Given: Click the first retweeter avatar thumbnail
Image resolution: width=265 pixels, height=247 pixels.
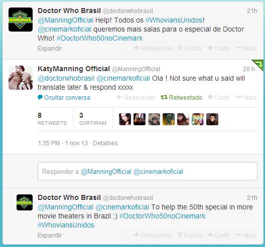Looking at the screenshot, I should [125, 119].
